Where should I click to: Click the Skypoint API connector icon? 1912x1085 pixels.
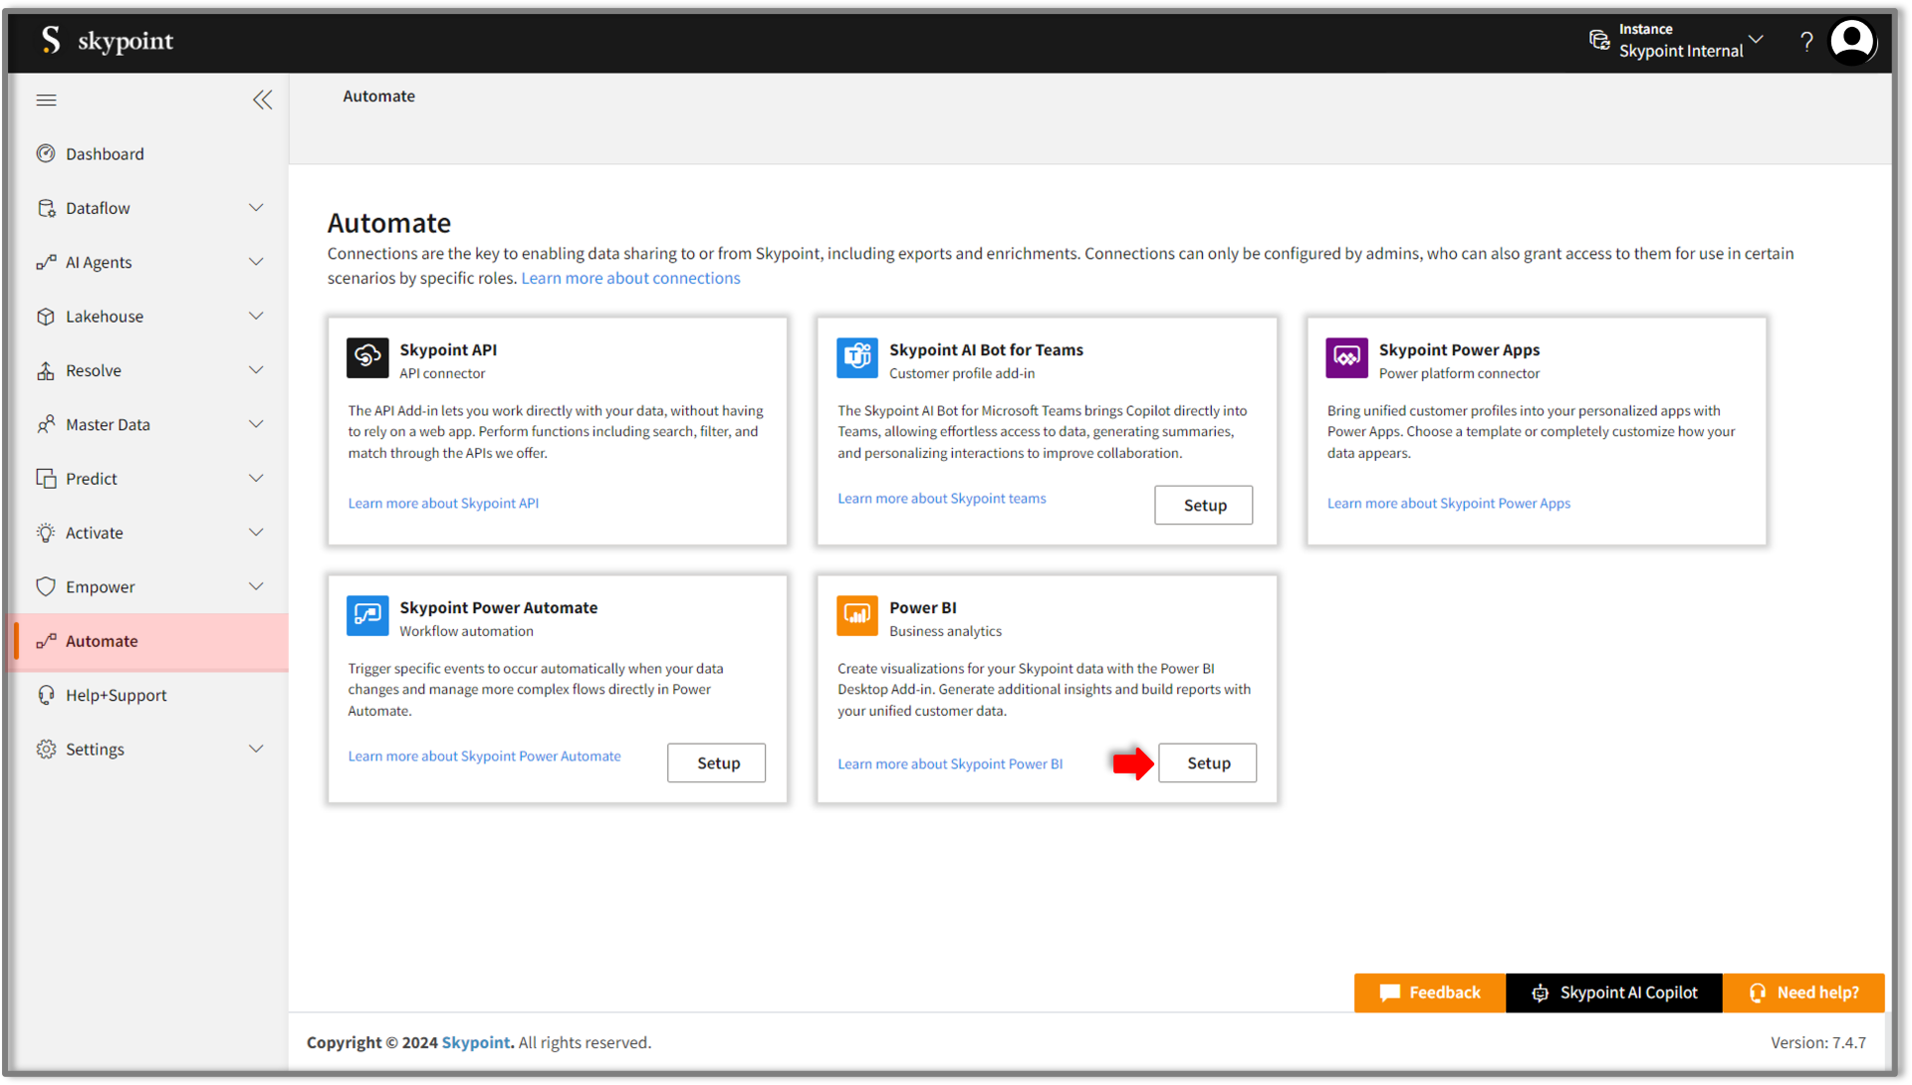tap(367, 357)
